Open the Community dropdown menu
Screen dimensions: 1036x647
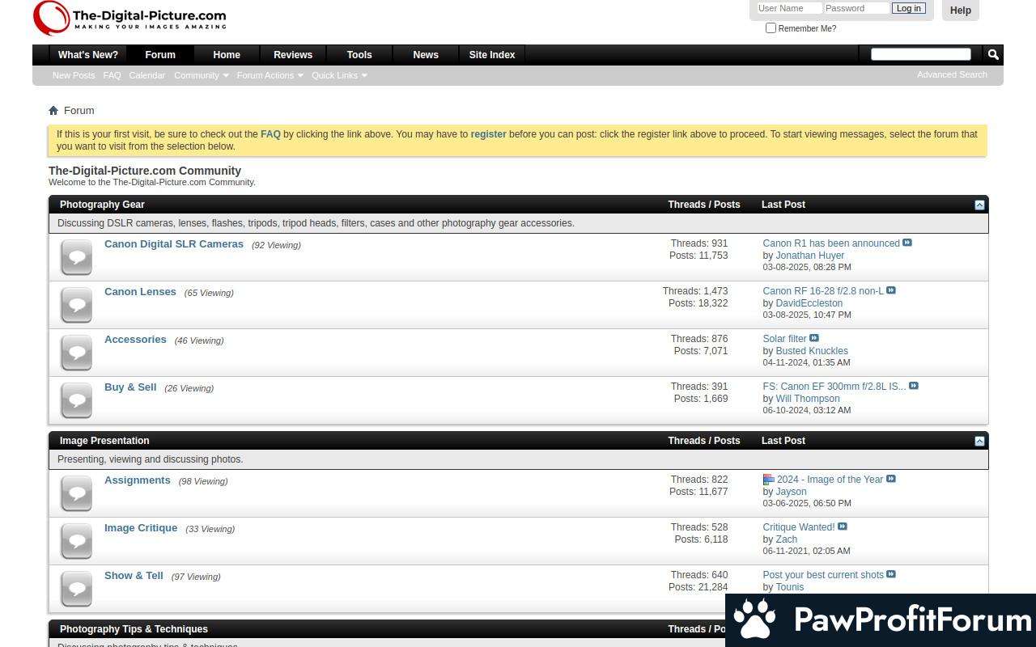point(201,75)
